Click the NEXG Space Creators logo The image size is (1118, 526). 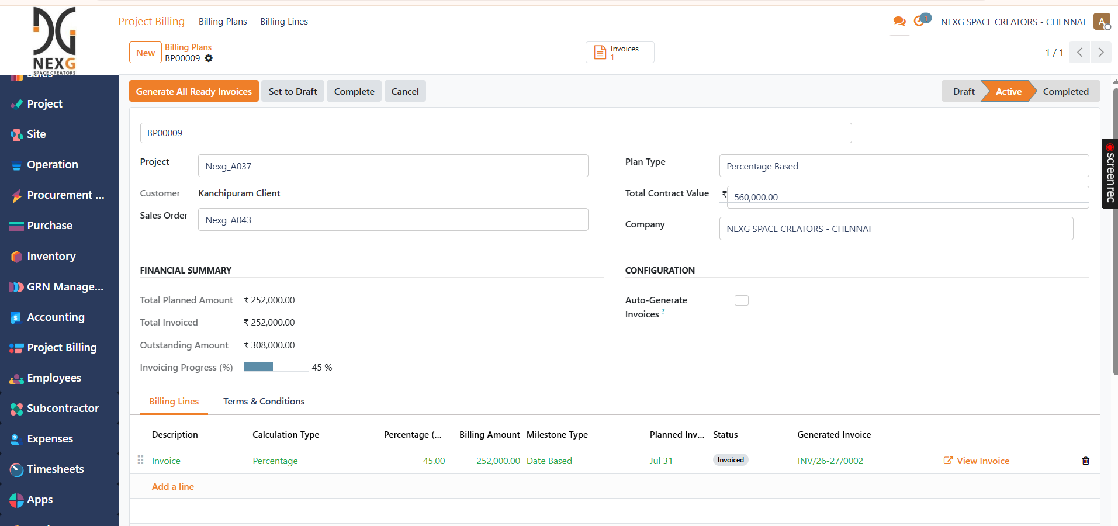(x=54, y=40)
